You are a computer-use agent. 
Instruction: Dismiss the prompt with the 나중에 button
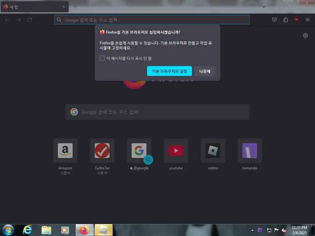[205, 71]
